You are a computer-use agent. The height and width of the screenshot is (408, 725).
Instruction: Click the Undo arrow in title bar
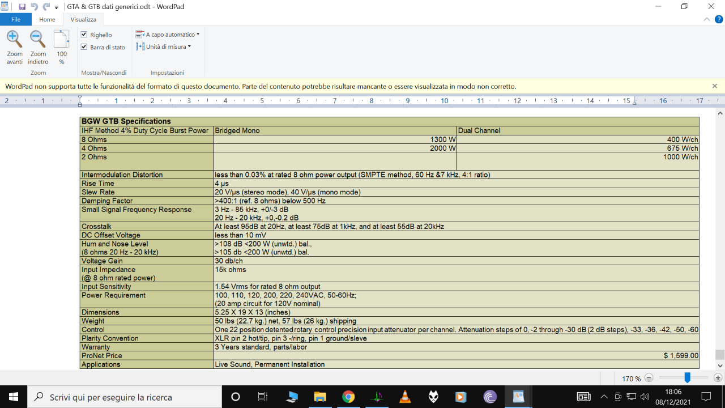[x=34, y=7]
